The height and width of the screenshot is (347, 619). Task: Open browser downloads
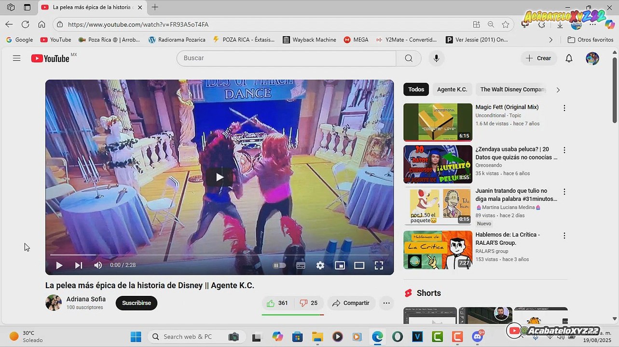tap(560, 25)
